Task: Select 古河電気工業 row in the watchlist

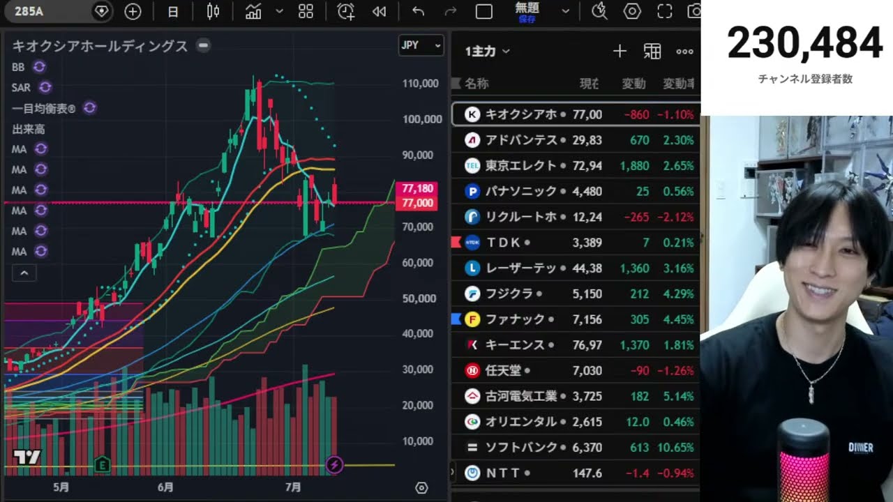Action: coord(576,397)
